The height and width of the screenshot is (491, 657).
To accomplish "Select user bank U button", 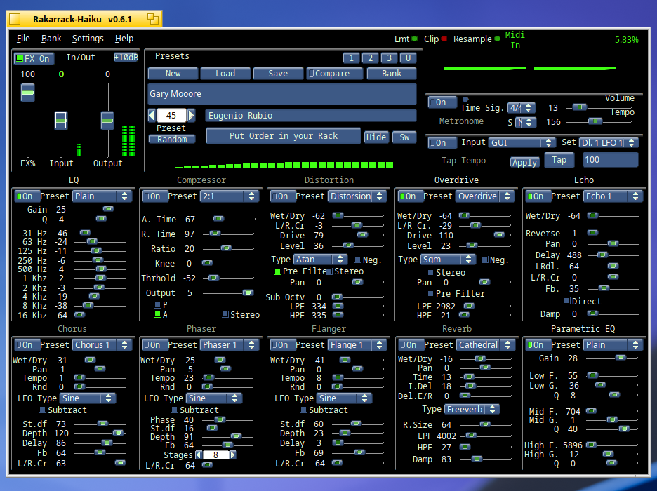I will pyautogui.click(x=408, y=58).
